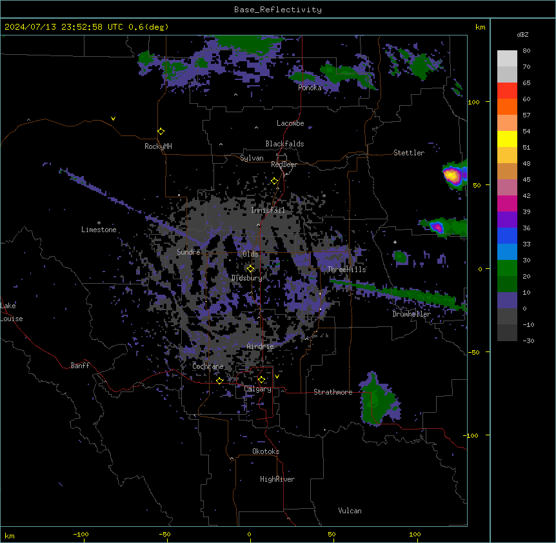
Task: Click the purple 36-39 dBZ legend swatch
Action: point(507,220)
